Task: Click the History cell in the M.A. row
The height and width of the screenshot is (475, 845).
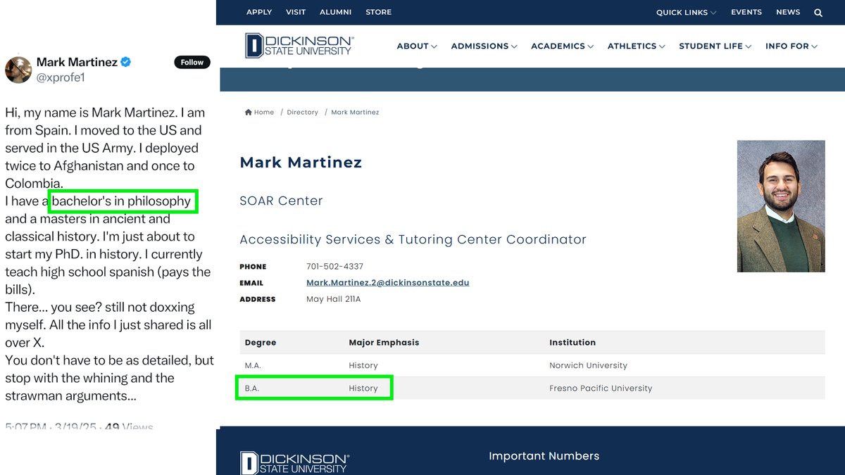Action: [363, 365]
